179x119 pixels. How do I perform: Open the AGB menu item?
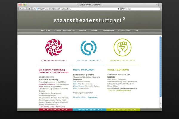click(136, 31)
